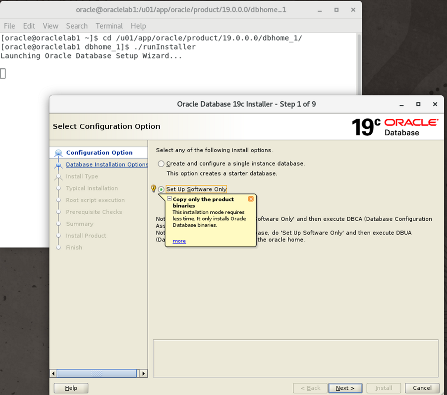Open Database Installation Options step link
Viewport: 447px width, 395px height.
click(107, 164)
